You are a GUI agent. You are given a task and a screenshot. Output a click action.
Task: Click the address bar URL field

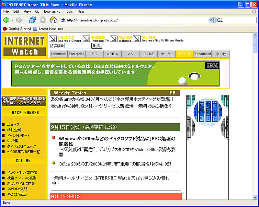136,20
